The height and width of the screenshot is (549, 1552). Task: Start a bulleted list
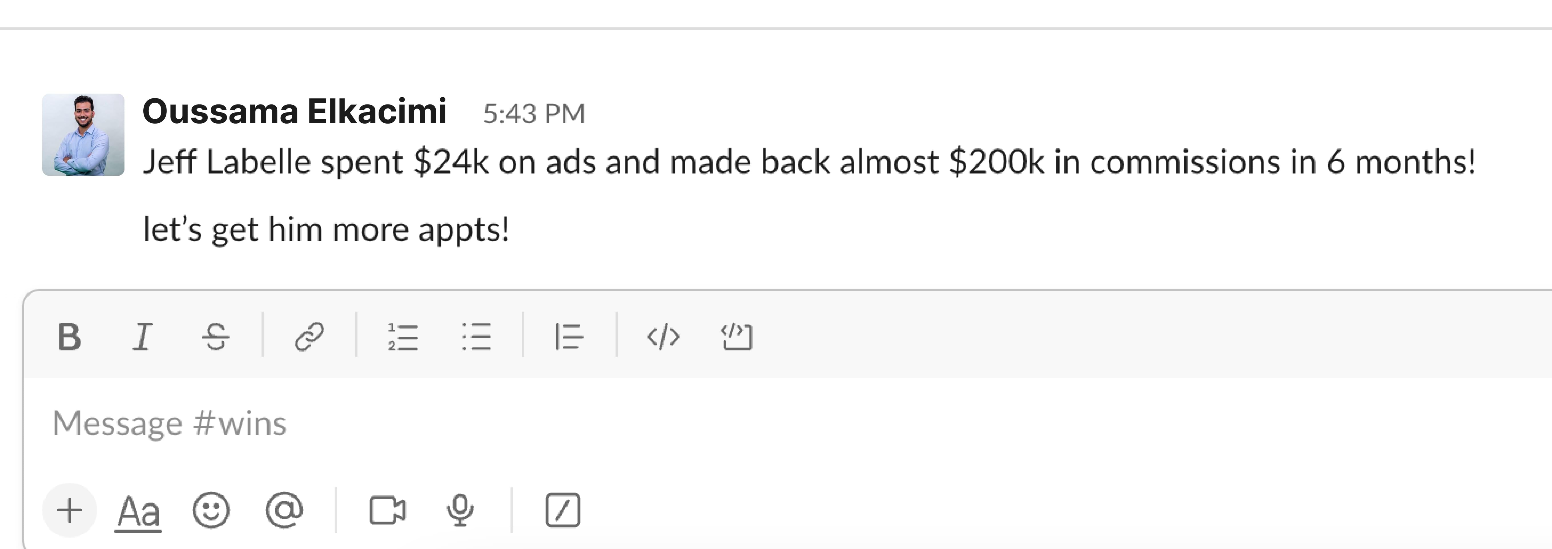click(x=476, y=336)
